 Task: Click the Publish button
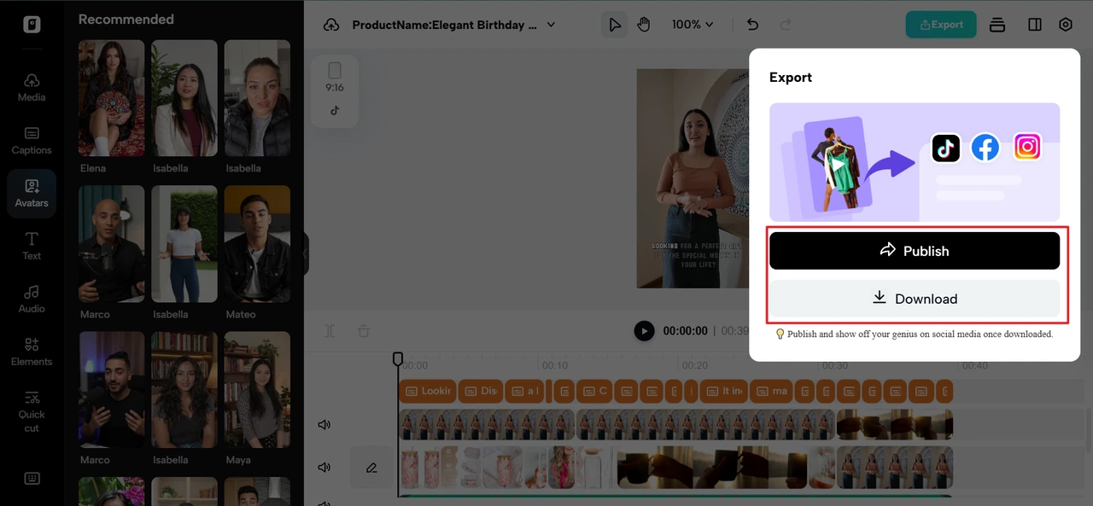(915, 251)
